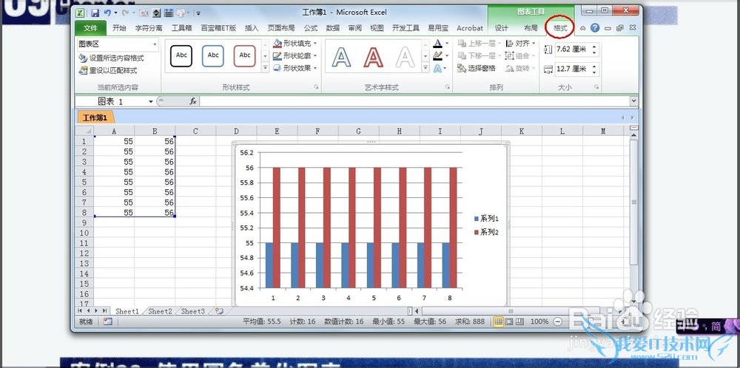Image resolution: width=740 pixels, height=368 pixels.
Task: Select column header C
Action: tap(195, 131)
